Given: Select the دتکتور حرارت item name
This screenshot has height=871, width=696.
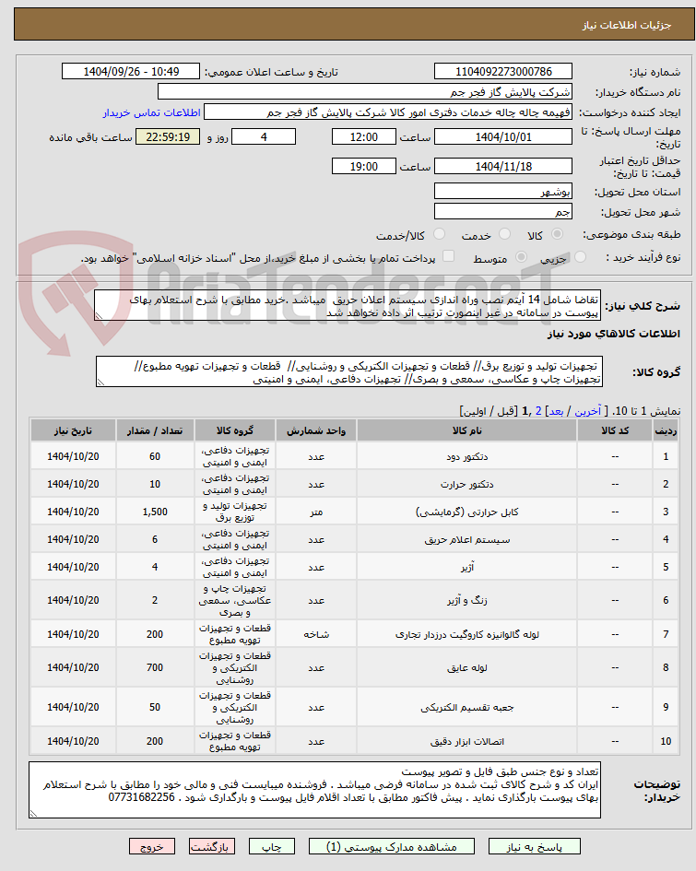Looking at the screenshot, I should (467, 485).
